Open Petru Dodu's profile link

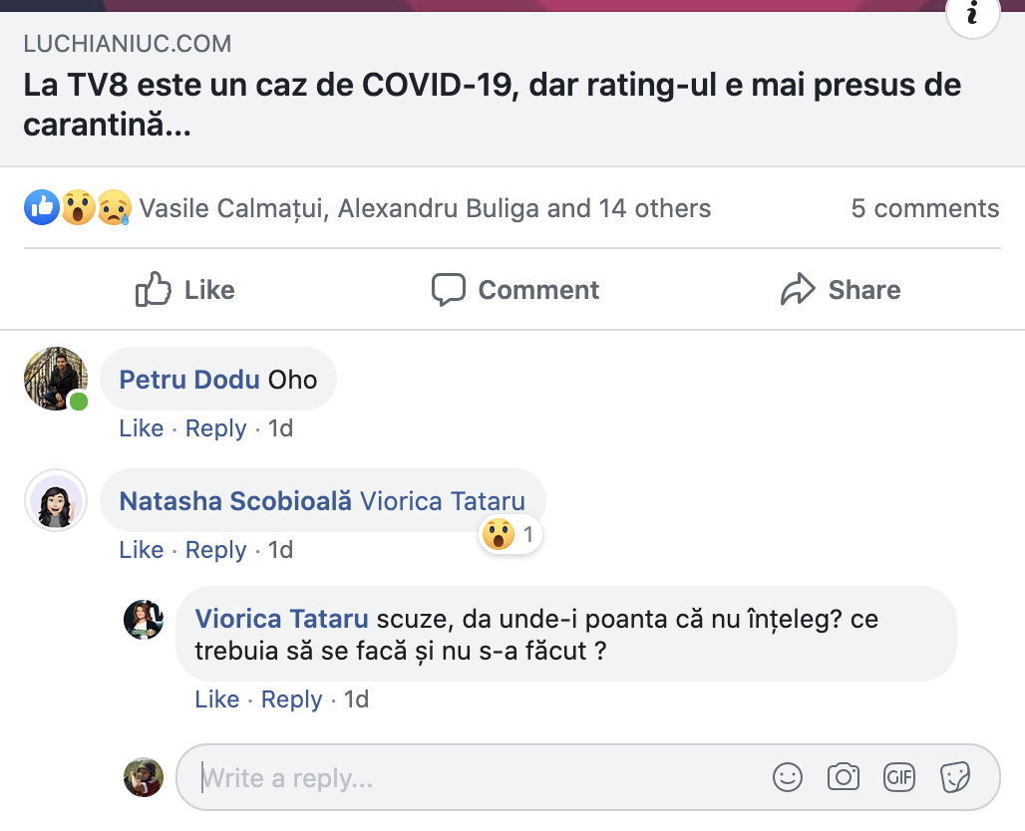[189, 380]
